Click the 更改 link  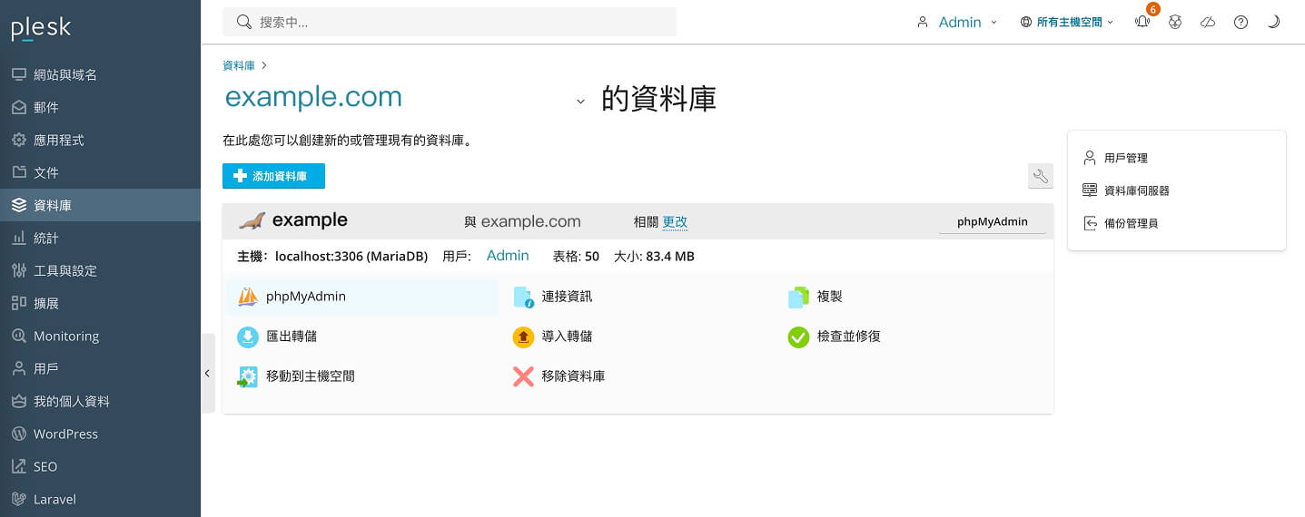pos(675,221)
